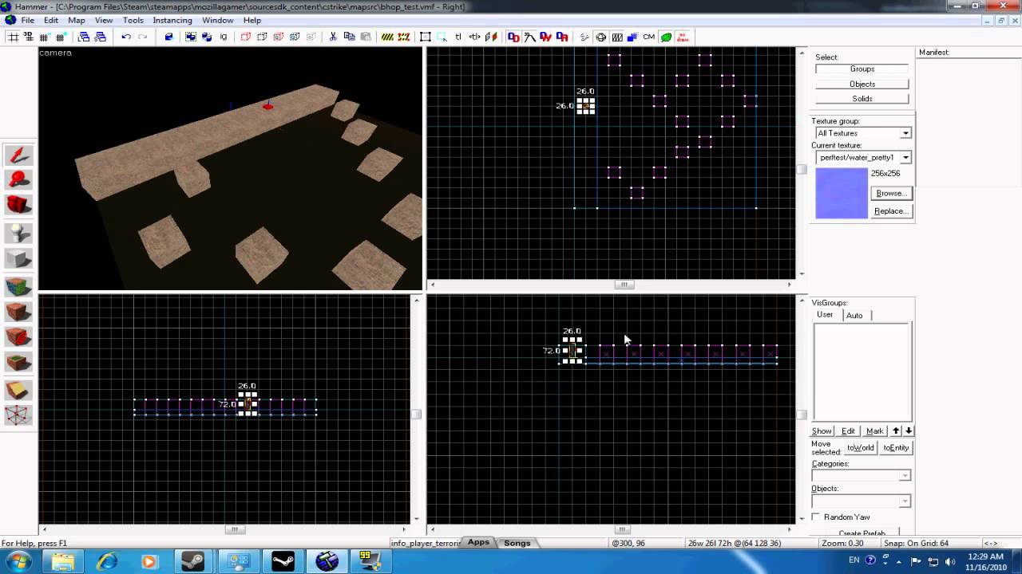Click the Copy icon in toolbar
This screenshot has height=574, width=1022.
[x=349, y=37]
